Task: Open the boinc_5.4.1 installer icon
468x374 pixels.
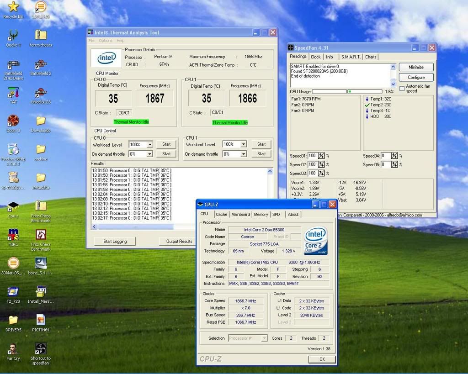Action: click(x=41, y=266)
